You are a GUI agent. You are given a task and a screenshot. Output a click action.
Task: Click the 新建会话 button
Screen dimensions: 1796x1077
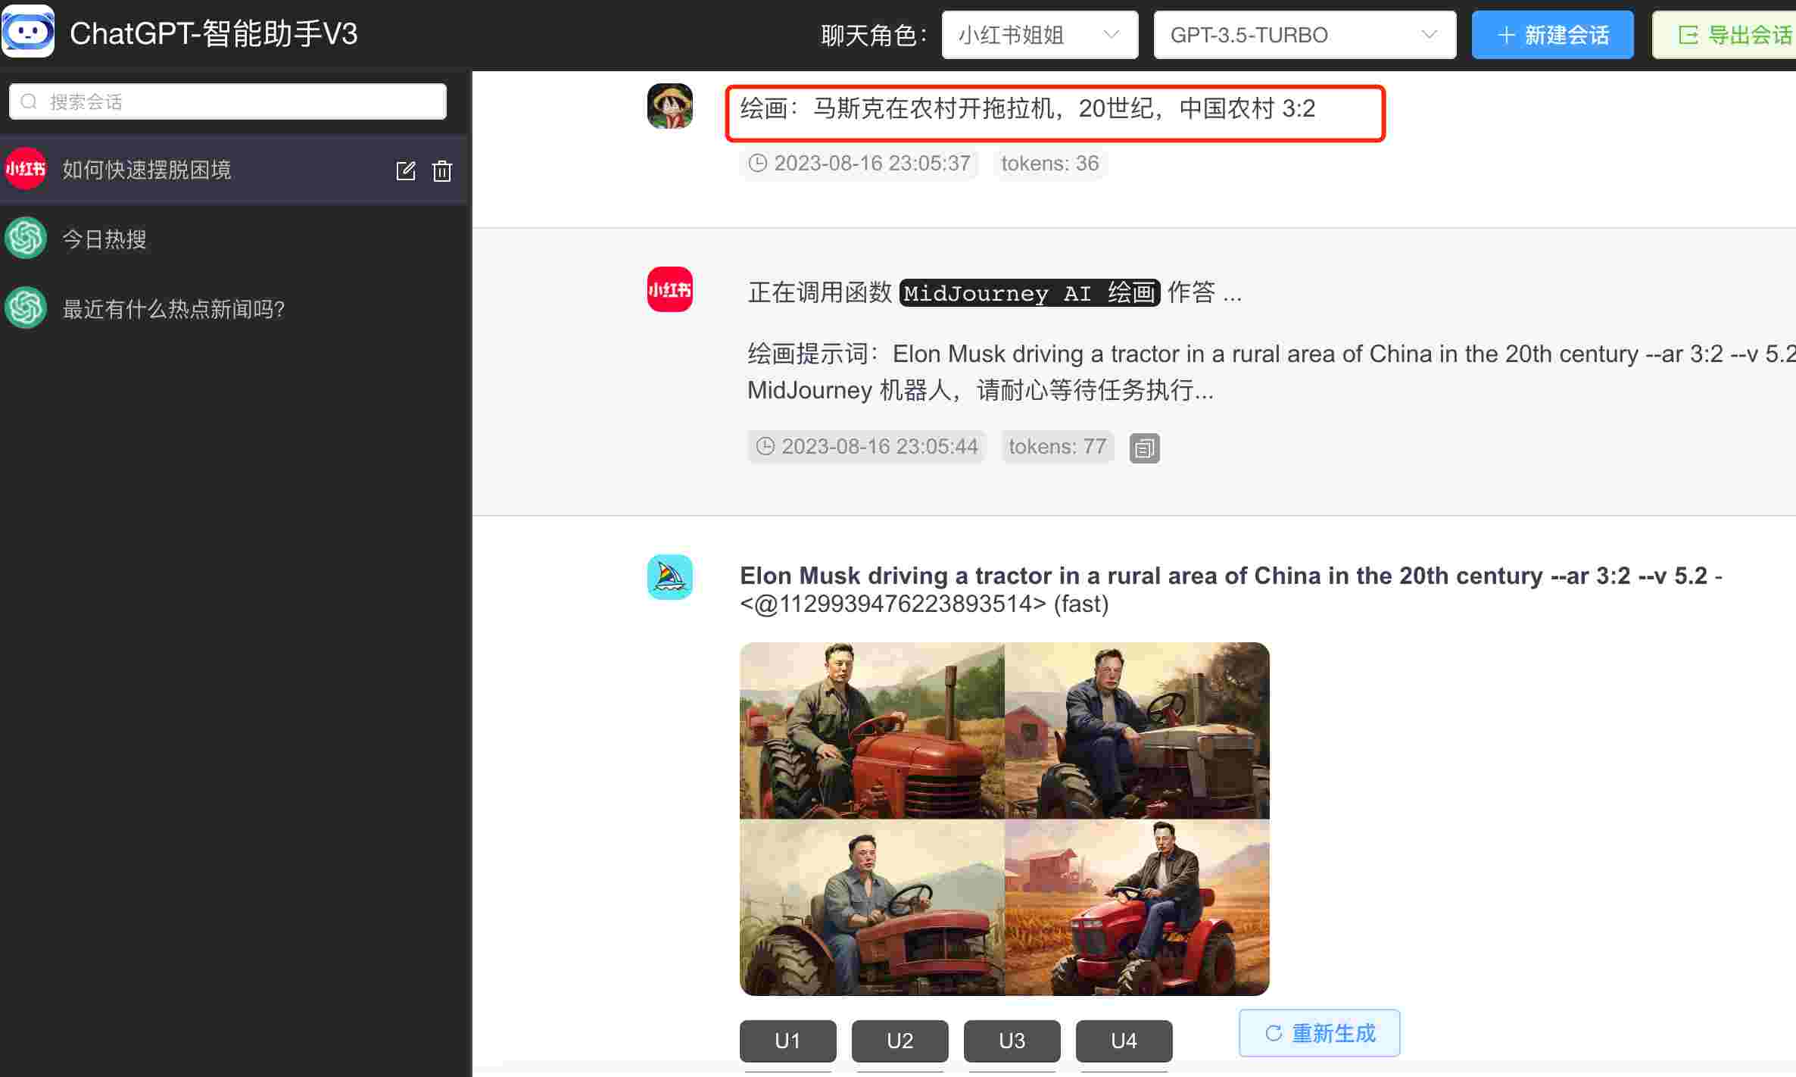(x=1551, y=35)
